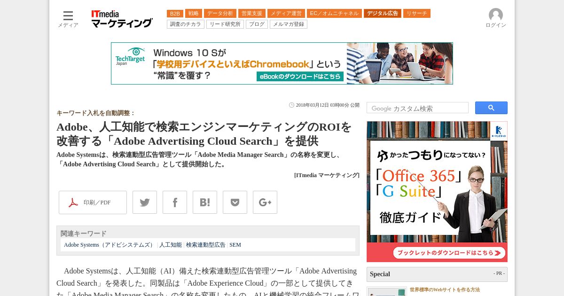Click the キーワード入札を自動調整 subtitle
The height and width of the screenshot is (296, 564).
[x=96, y=113]
